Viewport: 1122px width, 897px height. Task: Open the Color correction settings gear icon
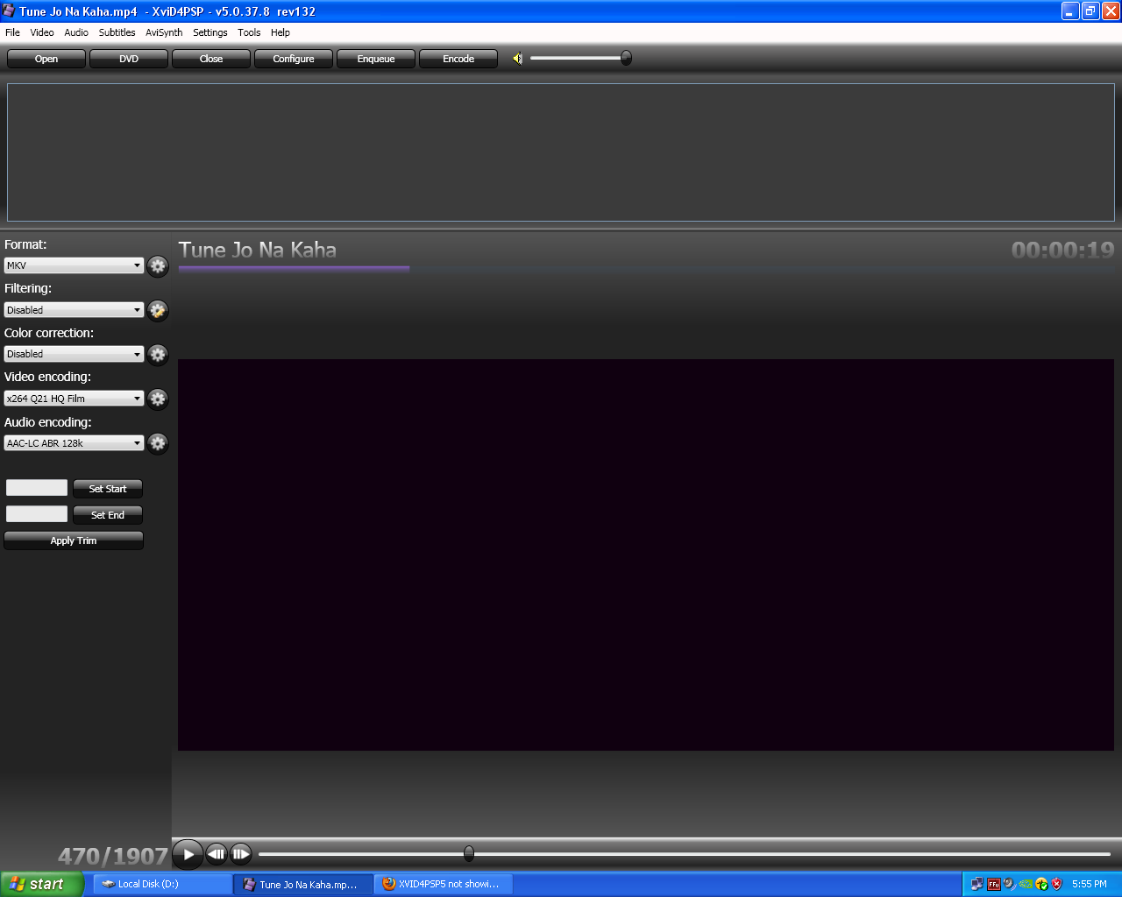158,354
